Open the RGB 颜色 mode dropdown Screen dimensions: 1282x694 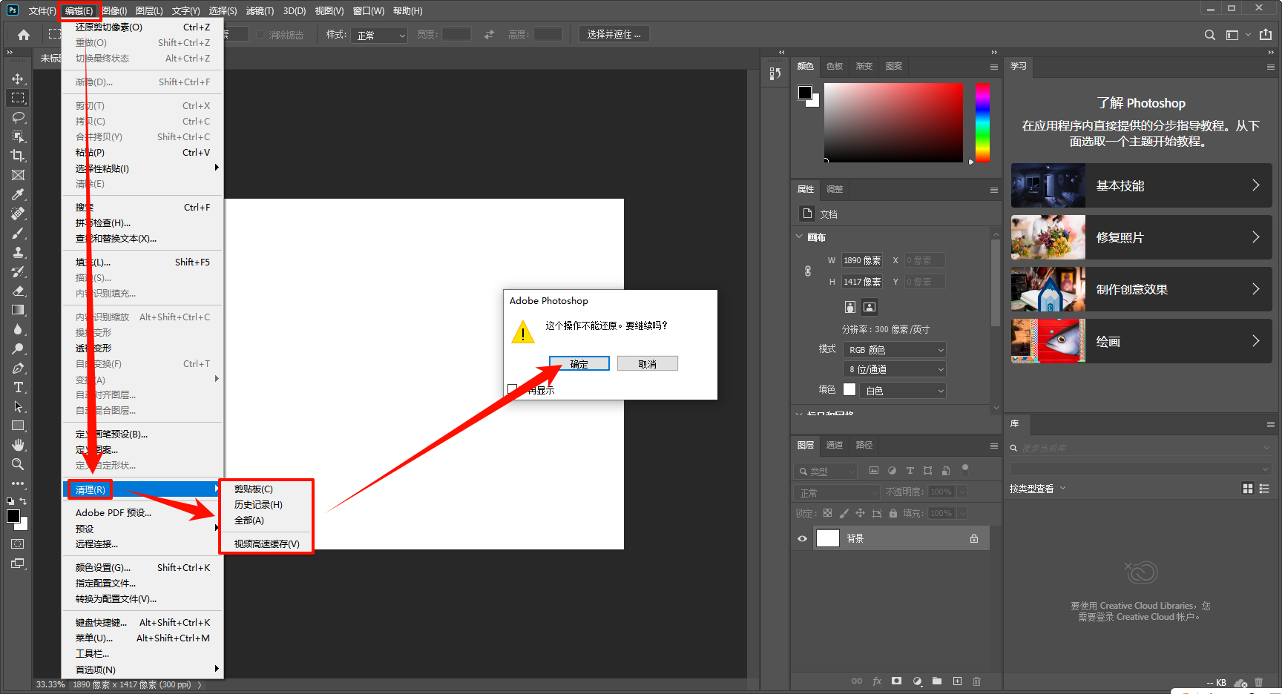(x=895, y=350)
